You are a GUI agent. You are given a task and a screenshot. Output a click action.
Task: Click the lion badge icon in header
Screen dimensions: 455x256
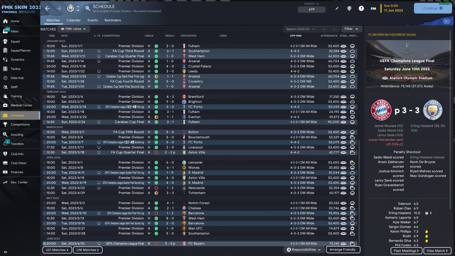[349, 9]
